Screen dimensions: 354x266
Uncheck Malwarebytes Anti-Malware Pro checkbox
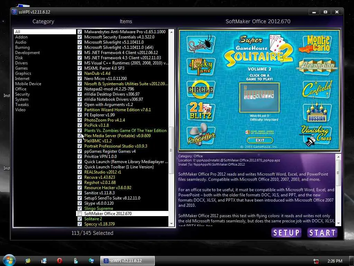point(80,32)
